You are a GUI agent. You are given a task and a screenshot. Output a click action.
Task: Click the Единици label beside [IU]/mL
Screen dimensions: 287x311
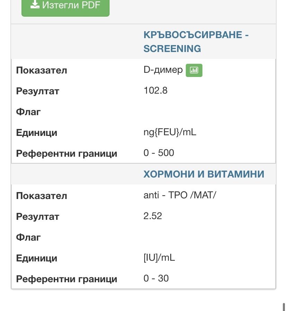[x=37, y=258]
